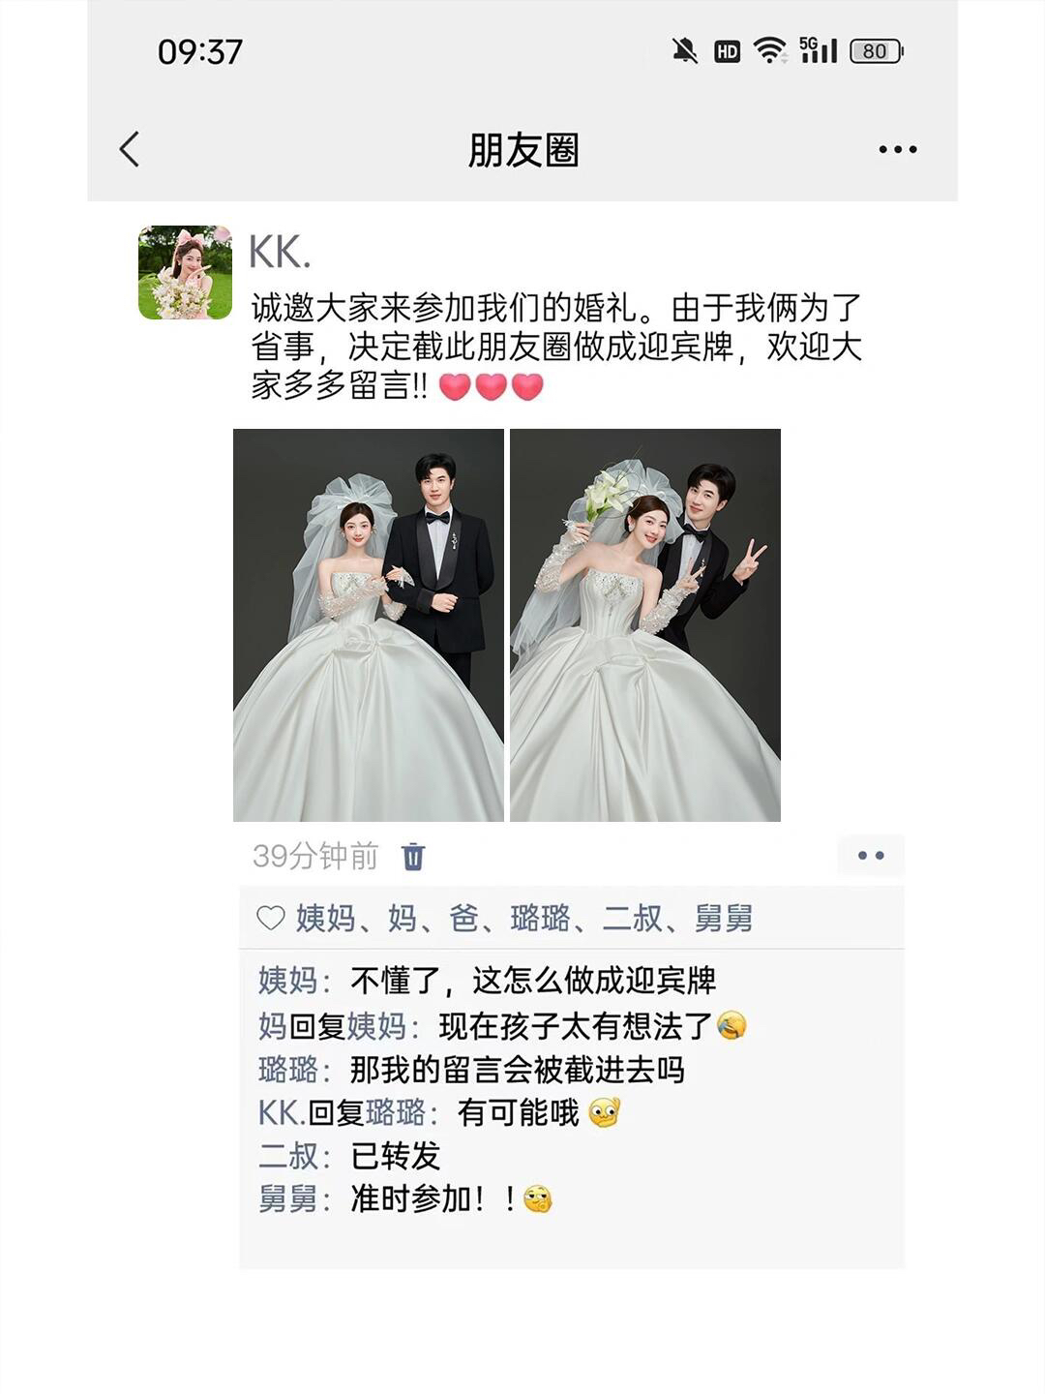Image resolution: width=1045 pixels, height=1394 pixels.
Task: Open 璐璐 in the likes list
Action: click(540, 918)
